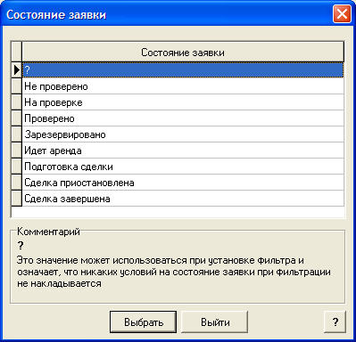
Task: Select the 'Идет аренда' row
Action: [183, 151]
